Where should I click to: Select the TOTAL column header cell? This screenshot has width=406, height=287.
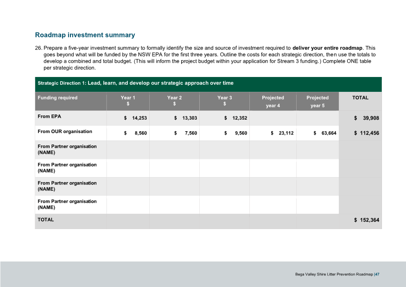360,98
